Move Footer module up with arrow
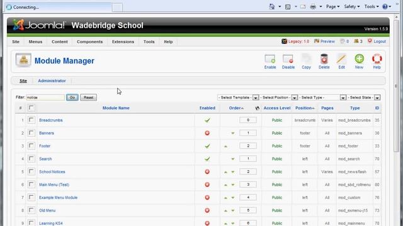Image resolution: width=403 pixels, height=226 pixels. [225, 146]
